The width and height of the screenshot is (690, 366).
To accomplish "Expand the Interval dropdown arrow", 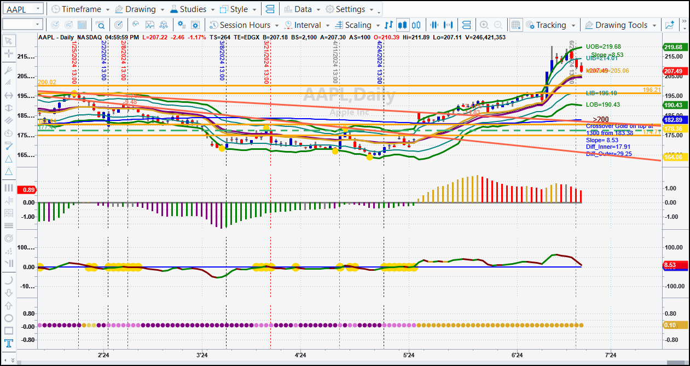I will [x=327, y=25].
